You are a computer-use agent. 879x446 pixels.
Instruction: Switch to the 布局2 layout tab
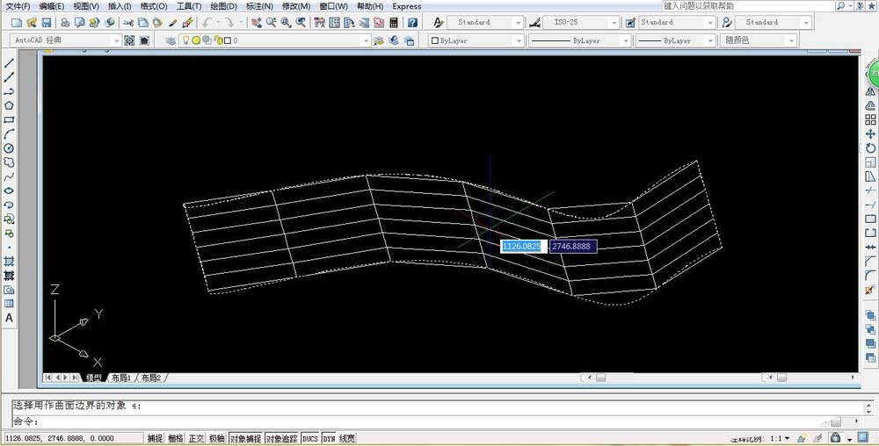(151, 378)
